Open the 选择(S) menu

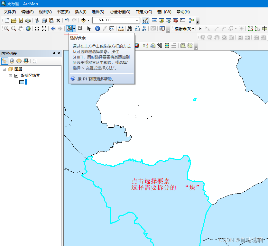coord(98,12)
